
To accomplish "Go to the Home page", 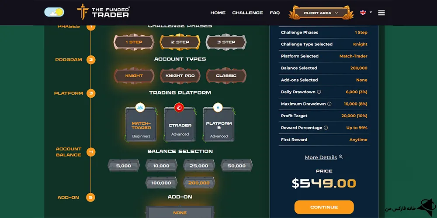I will (218, 13).
